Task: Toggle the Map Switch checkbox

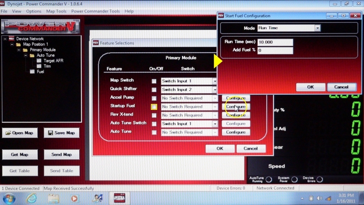Action: pos(154,81)
